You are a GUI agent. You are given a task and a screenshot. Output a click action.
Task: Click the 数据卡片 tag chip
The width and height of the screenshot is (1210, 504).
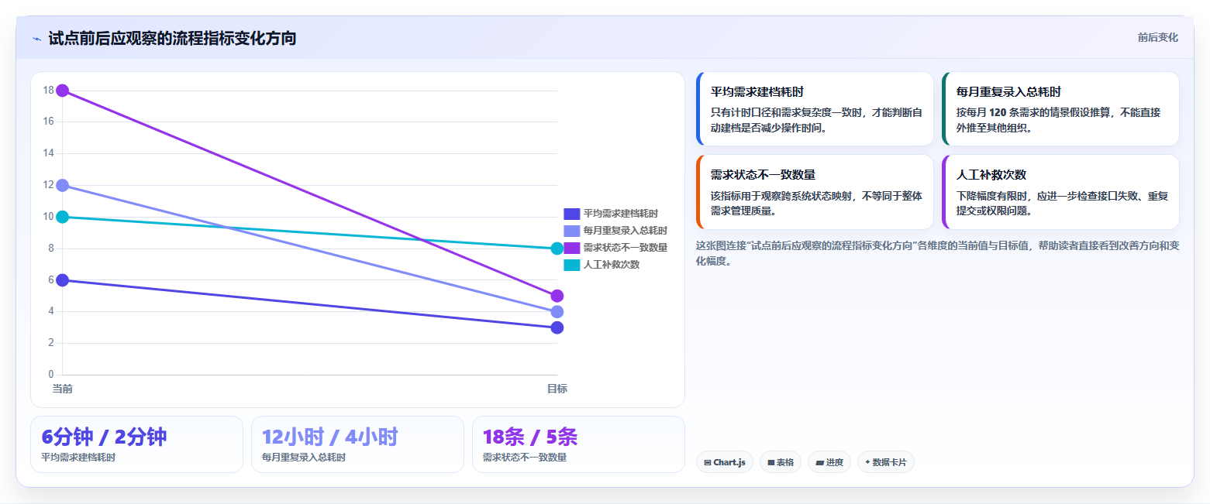(886, 462)
